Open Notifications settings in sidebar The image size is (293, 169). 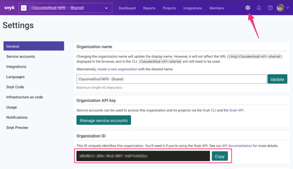pos(17,117)
